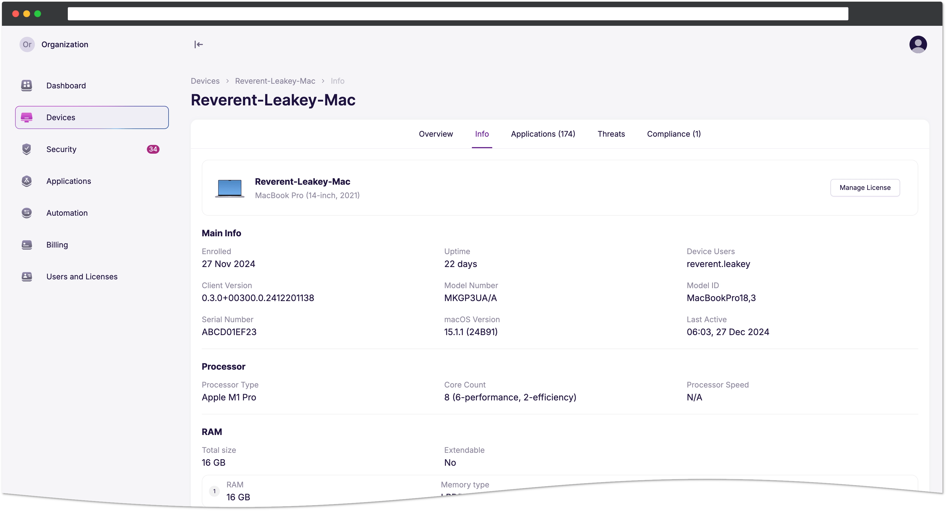Open Security in the sidebar
Image resolution: width=946 pixels, height=511 pixels.
point(92,149)
